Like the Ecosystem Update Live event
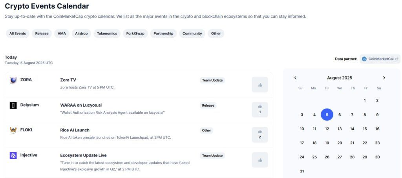Screen dimensions: 402x178 point(259,160)
